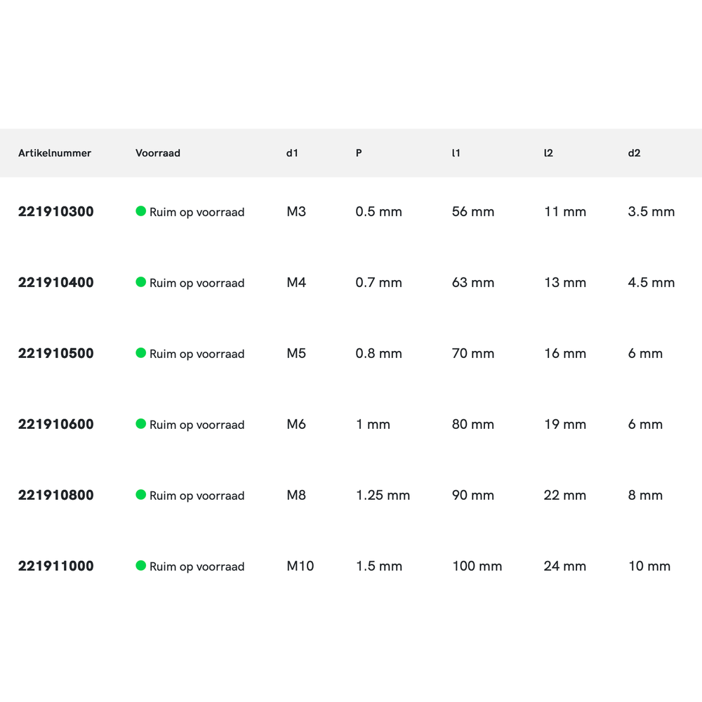Click 'Ruim op voorraad' text for M8 row

click(x=197, y=496)
